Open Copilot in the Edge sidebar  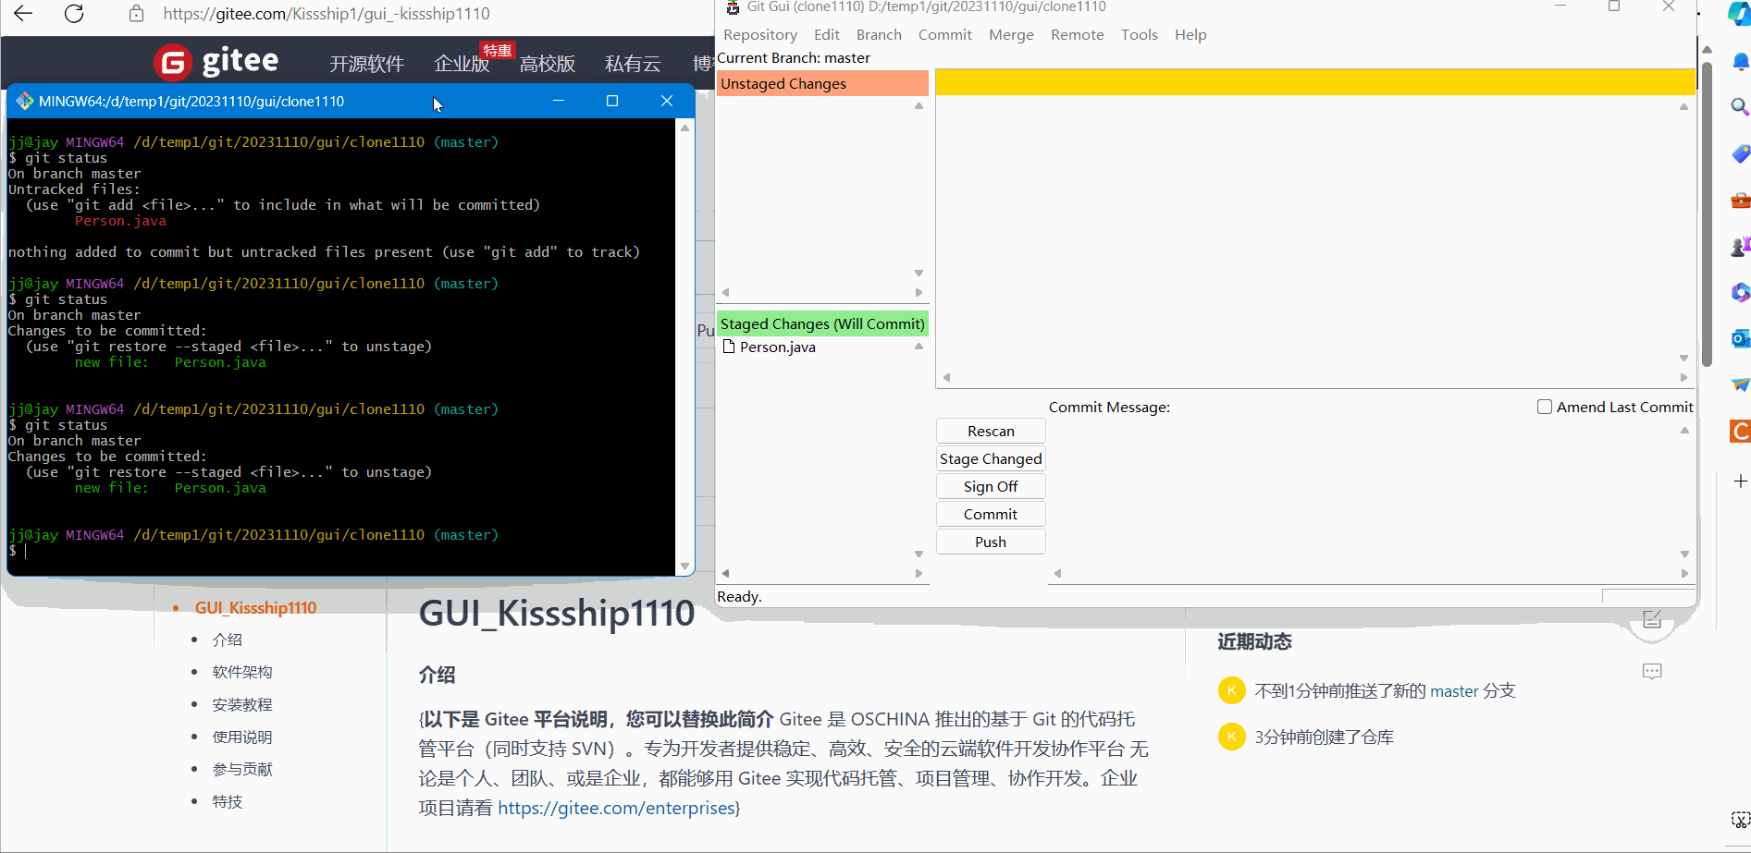1740,14
